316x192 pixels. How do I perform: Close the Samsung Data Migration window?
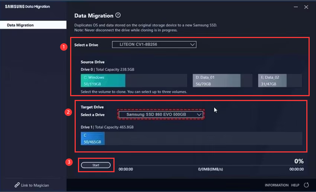tap(306, 7)
